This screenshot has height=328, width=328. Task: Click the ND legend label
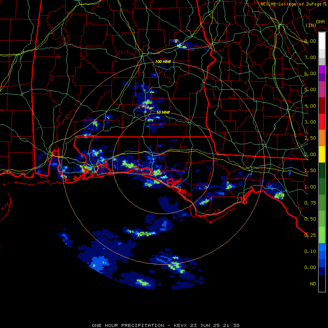[313, 284]
